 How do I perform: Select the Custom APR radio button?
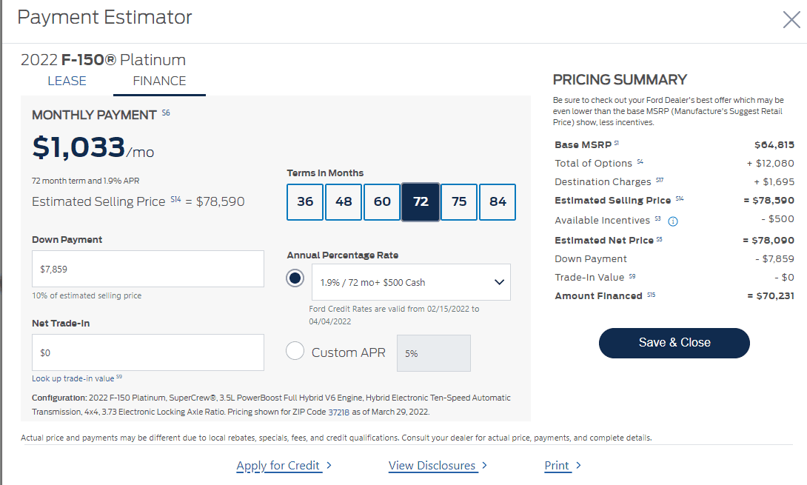pyautogui.click(x=295, y=352)
